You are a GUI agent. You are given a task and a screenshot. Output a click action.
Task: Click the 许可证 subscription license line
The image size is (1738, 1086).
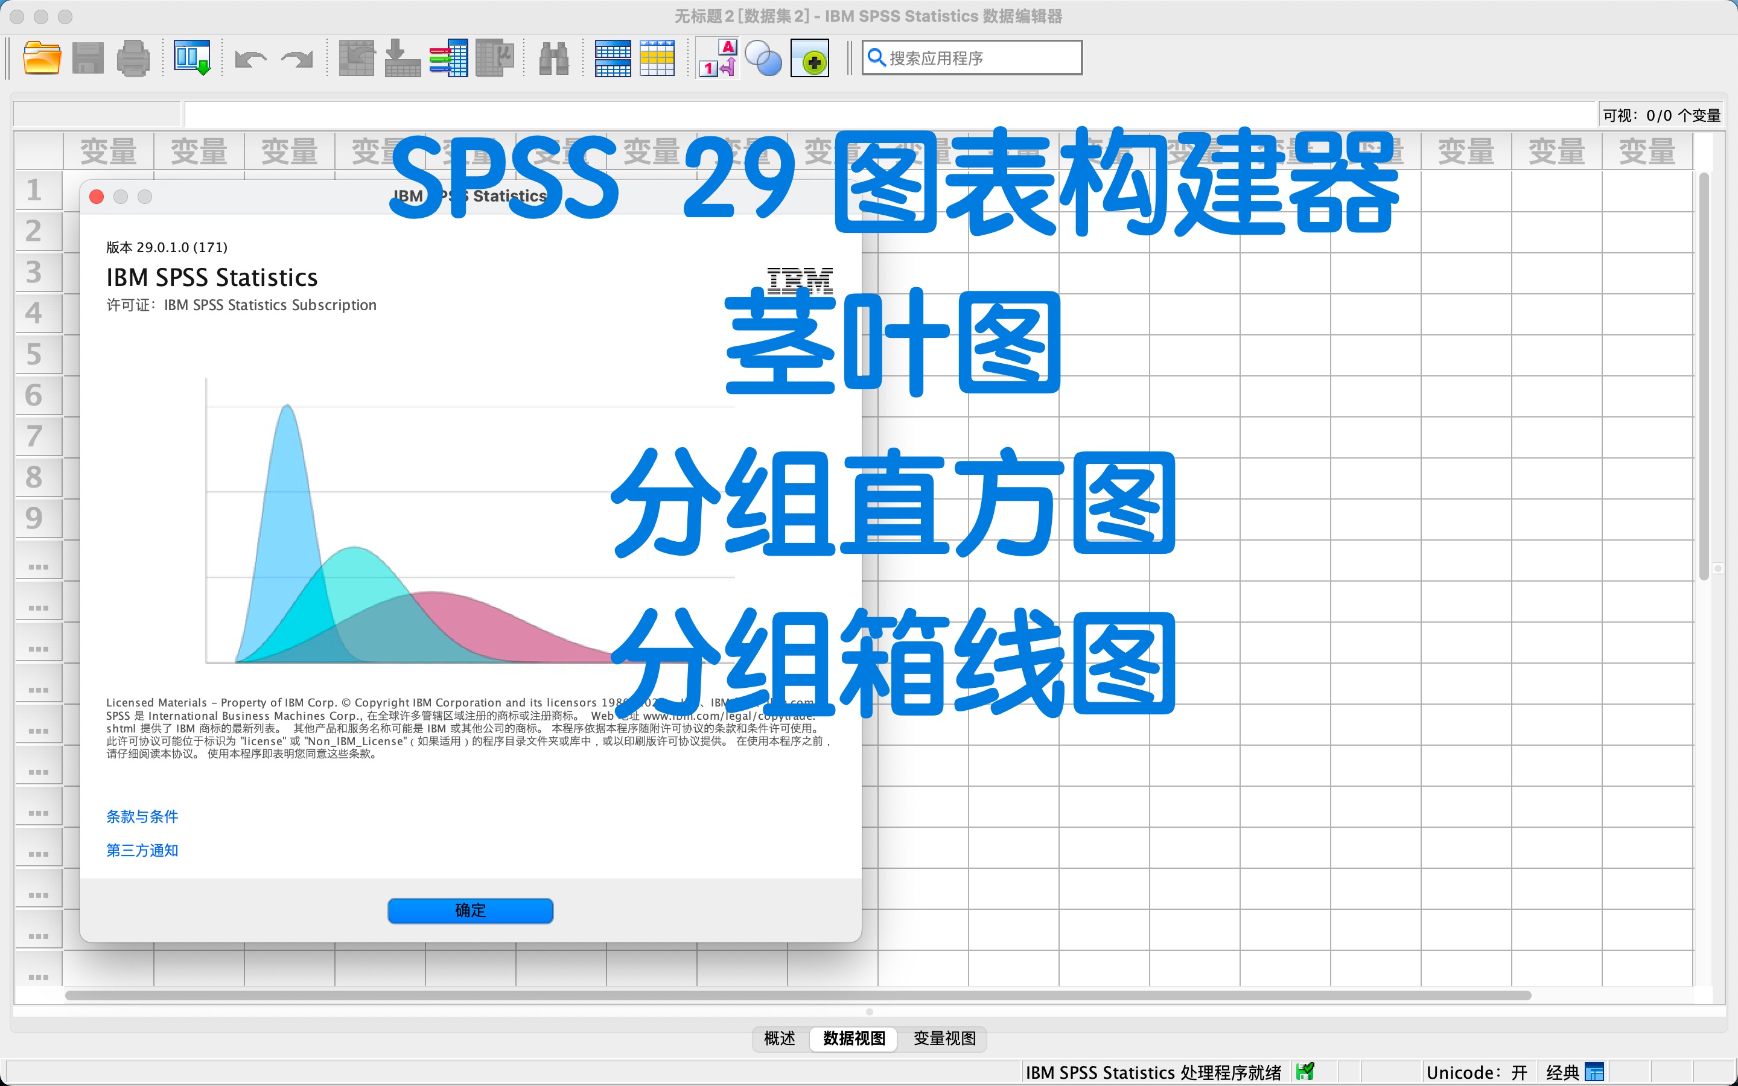pyautogui.click(x=241, y=305)
